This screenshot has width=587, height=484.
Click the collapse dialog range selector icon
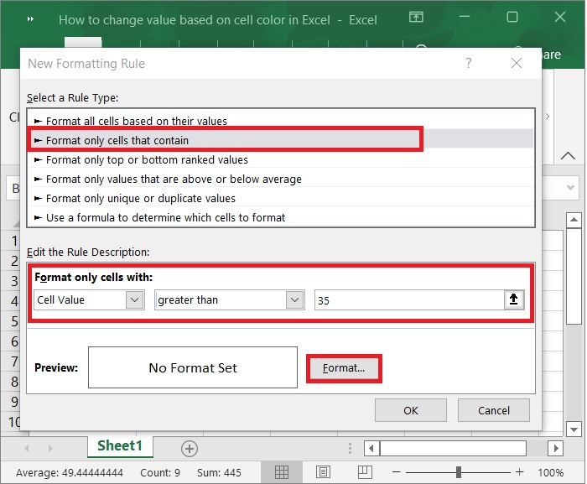click(515, 300)
